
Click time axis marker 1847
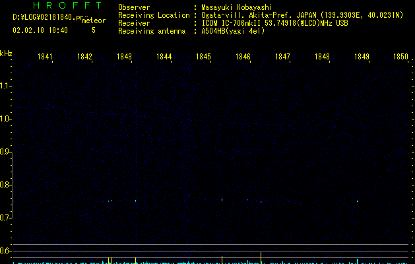282,57
